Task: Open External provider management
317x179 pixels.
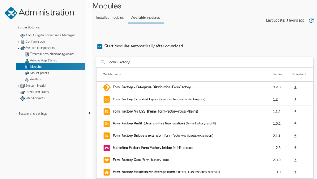Action: [x=52, y=54]
